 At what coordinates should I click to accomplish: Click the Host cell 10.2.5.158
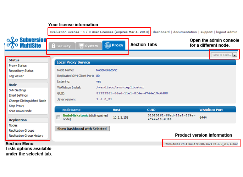click(x=121, y=118)
